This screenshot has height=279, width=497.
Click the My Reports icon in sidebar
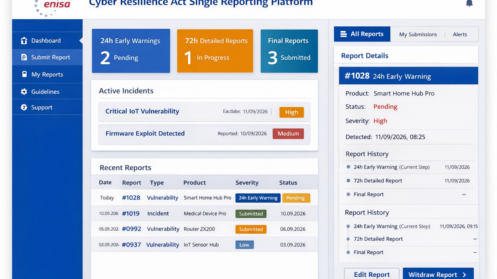pos(24,74)
